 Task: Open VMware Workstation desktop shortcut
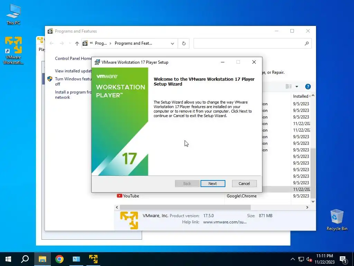coord(13,50)
